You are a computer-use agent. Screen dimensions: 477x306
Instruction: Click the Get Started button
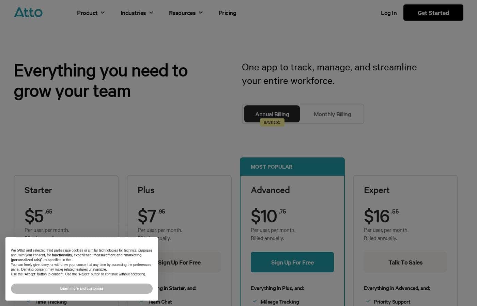point(433,13)
